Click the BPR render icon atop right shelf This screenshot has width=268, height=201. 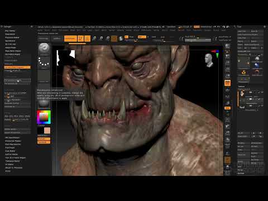click(227, 46)
